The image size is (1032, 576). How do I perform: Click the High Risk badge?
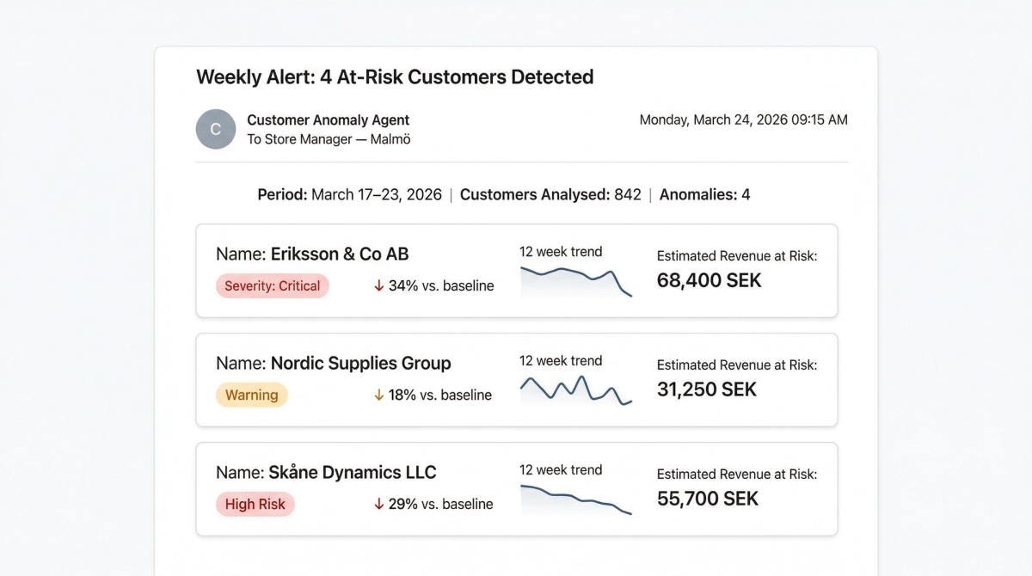coord(255,505)
